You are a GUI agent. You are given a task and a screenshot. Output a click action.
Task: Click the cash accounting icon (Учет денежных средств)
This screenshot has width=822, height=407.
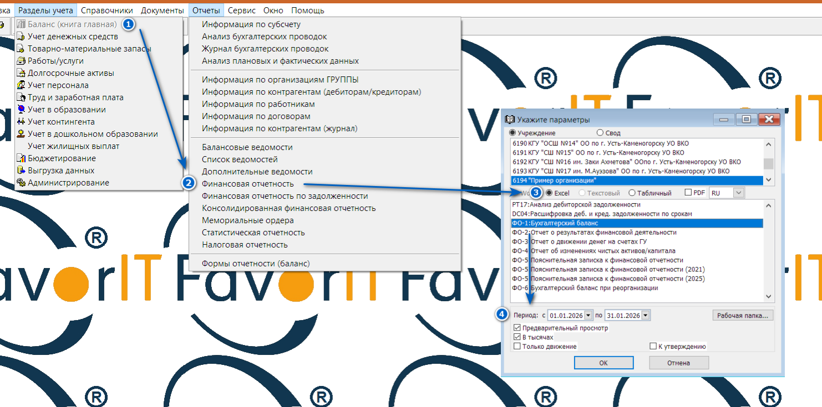21,37
